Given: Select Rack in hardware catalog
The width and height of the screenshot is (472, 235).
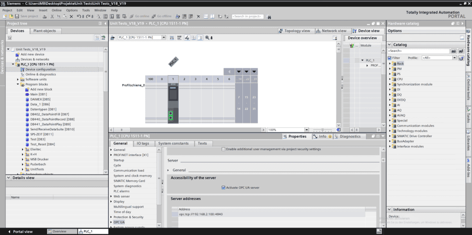Looking at the screenshot, I should point(400,64).
